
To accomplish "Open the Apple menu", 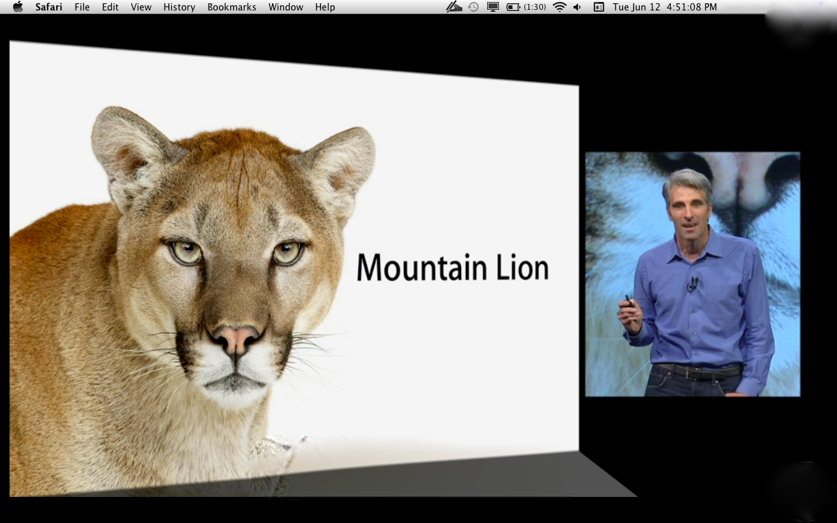I will 18,7.
